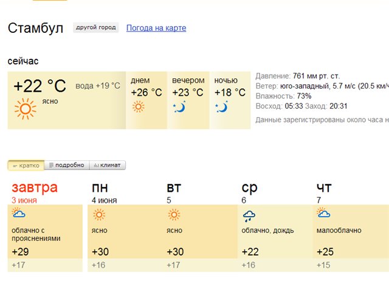The height and width of the screenshot is (287, 389).
Task: Click the moon icon in the ночью forecast
Action: (221, 107)
